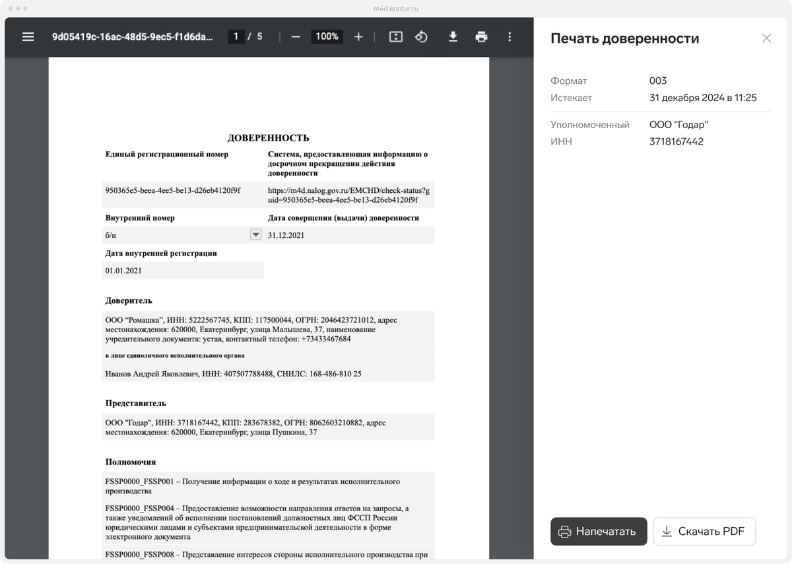Zoom in with the plus icon

(358, 37)
